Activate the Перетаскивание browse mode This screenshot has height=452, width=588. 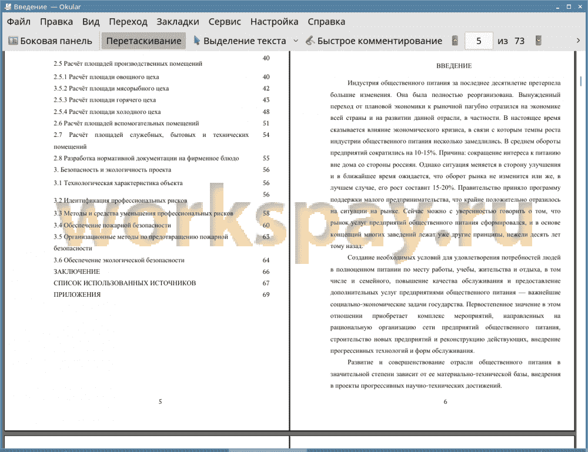pyautogui.click(x=143, y=41)
